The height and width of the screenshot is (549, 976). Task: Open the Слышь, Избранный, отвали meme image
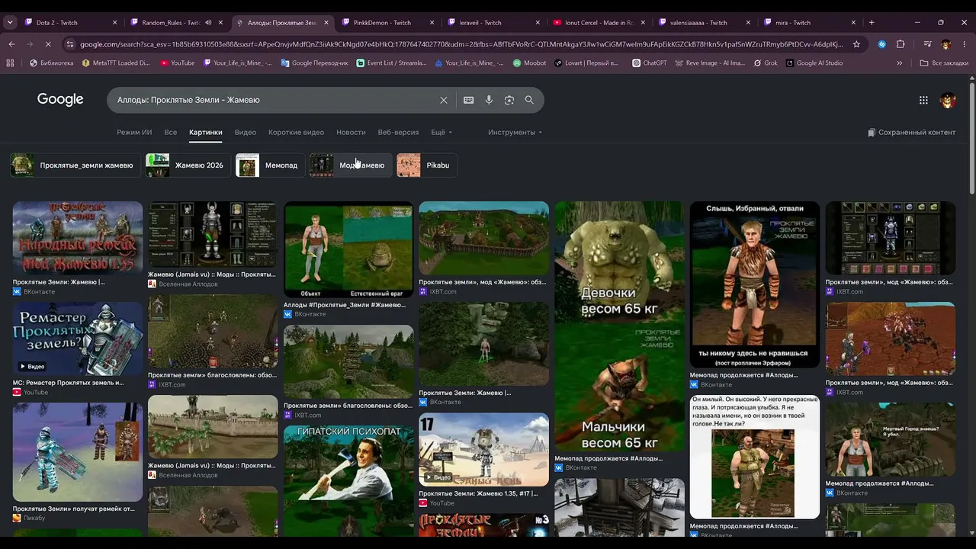point(755,284)
